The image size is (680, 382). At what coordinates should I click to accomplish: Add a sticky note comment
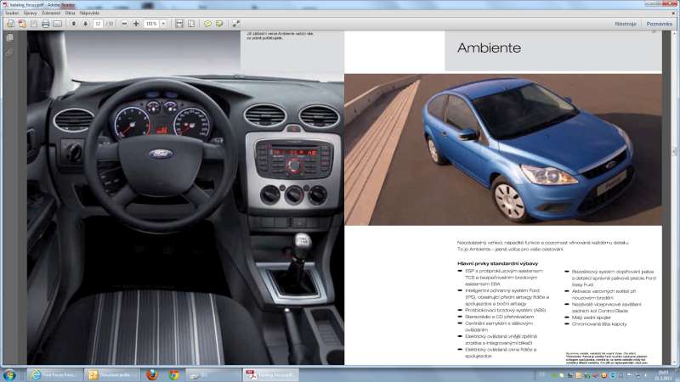(208, 24)
